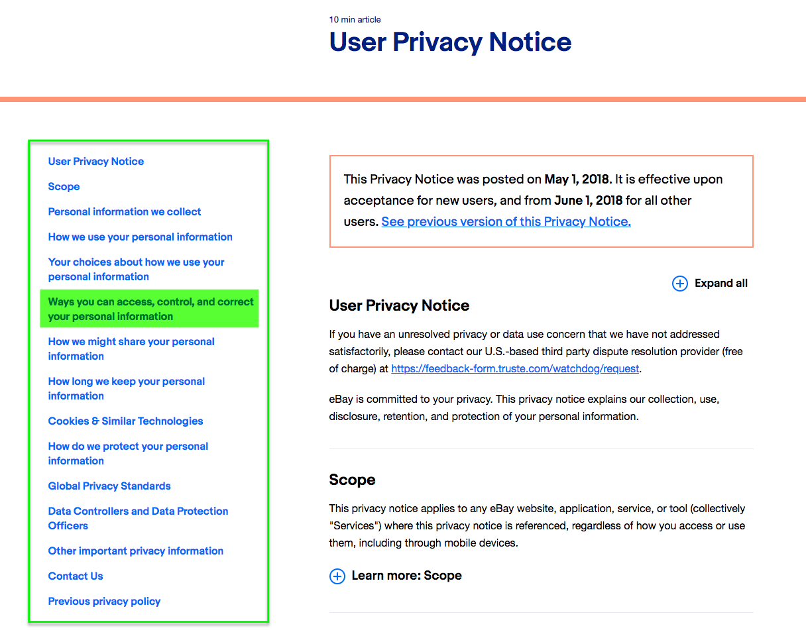This screenshot has height=638, width=806.
Task: Select Global Privacy Standards in sidebar
Action: point(109,486)
